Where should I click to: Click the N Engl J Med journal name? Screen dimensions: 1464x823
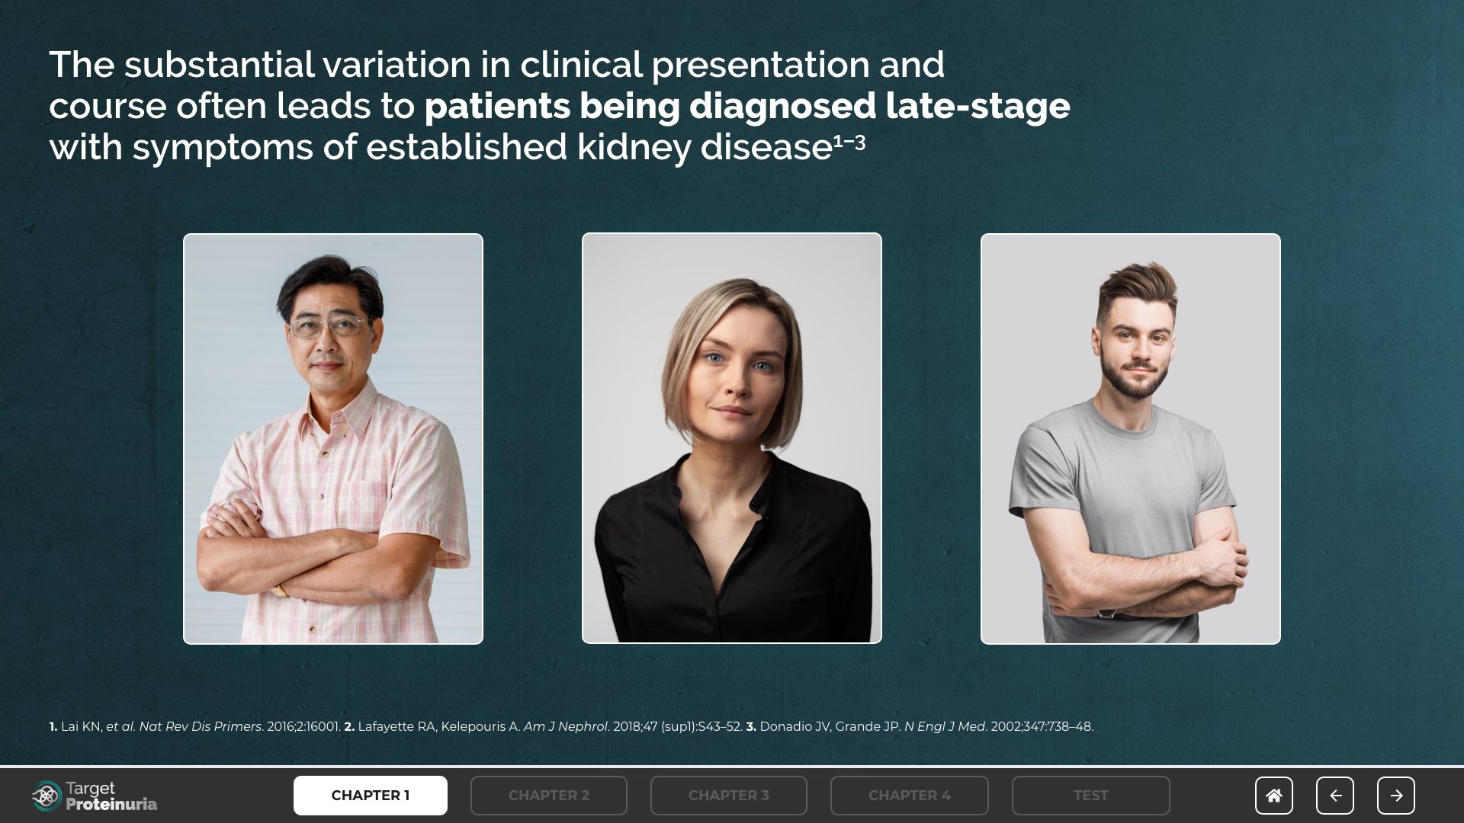[945, 727]
